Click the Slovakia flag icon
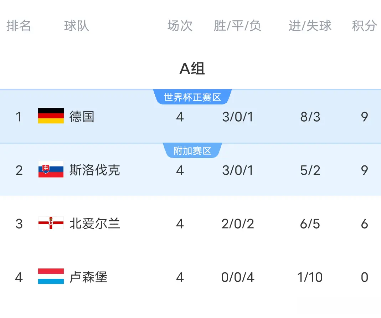 [51, 170]
